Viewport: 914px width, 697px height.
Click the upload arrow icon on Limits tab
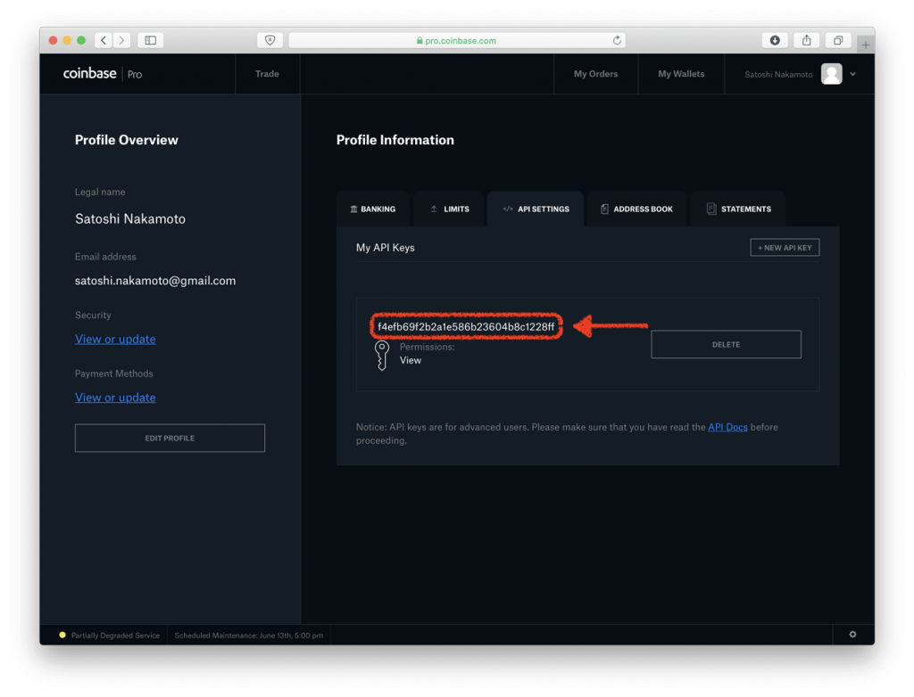[434, 209]
